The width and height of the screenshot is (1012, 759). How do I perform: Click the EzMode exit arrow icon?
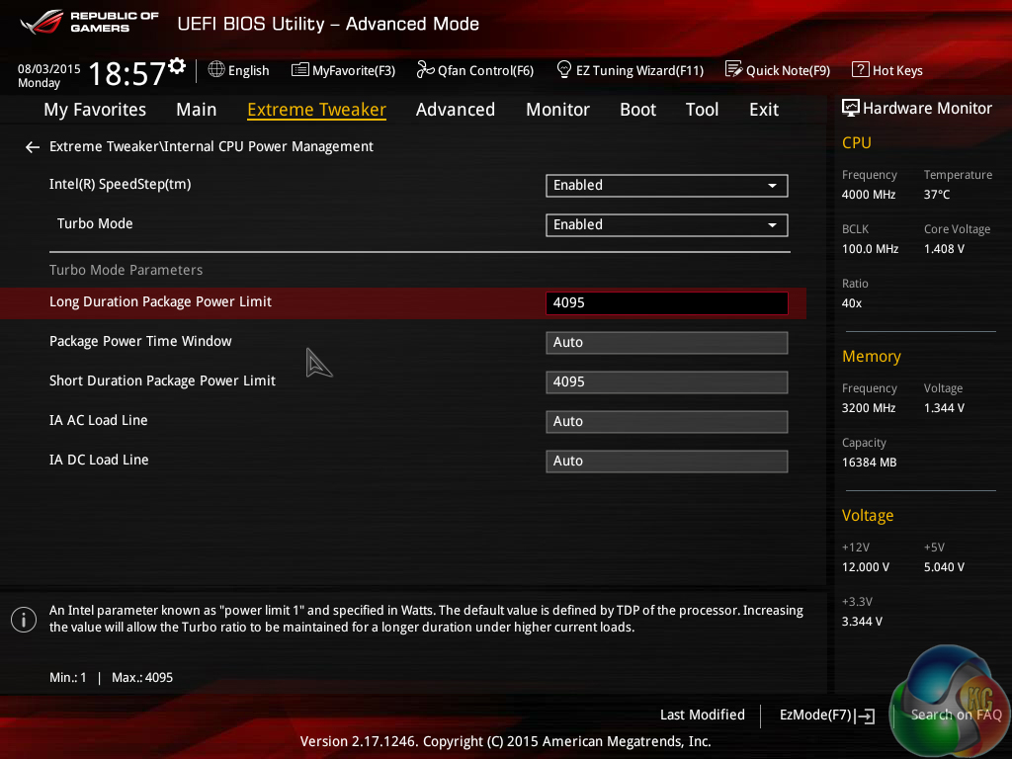[865, 716]
